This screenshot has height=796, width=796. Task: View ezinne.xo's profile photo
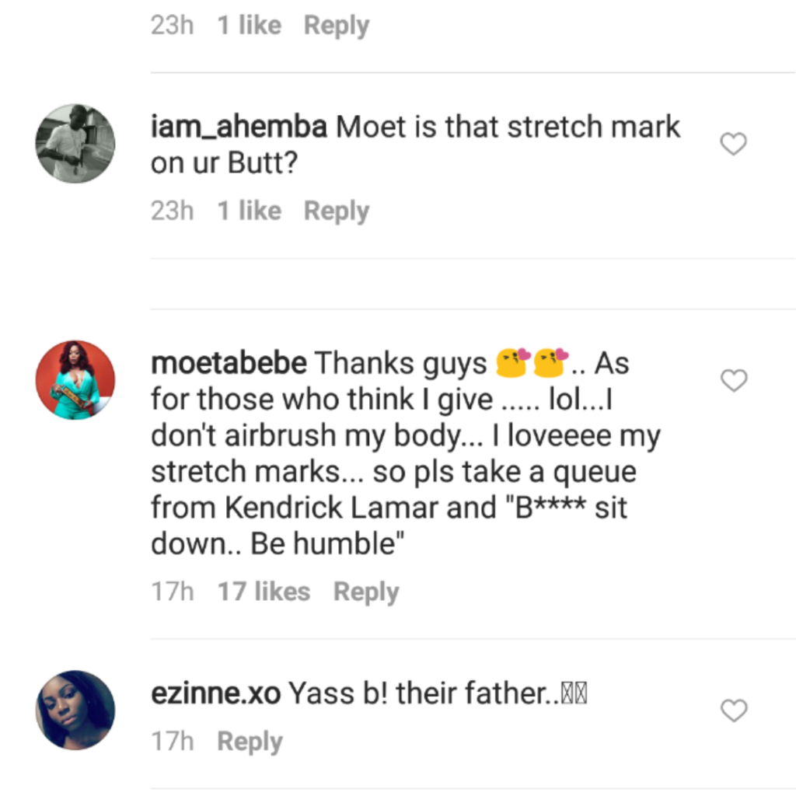pyautogui.click(x=75, y=710)
